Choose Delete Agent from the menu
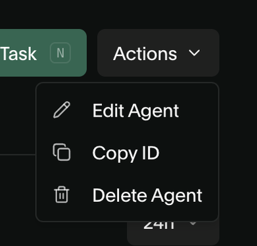Viewport: 257px width, 246px height. coord(127,195)
